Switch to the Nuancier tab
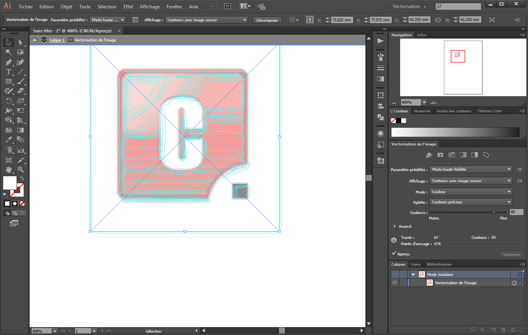 pyautogui.click(x=422, y=111)
